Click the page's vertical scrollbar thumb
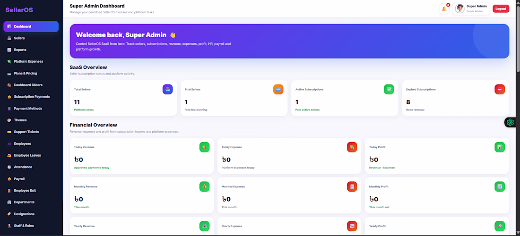This screenshot has width=520, height=236. pyautogui.click(x=518, y=38)
